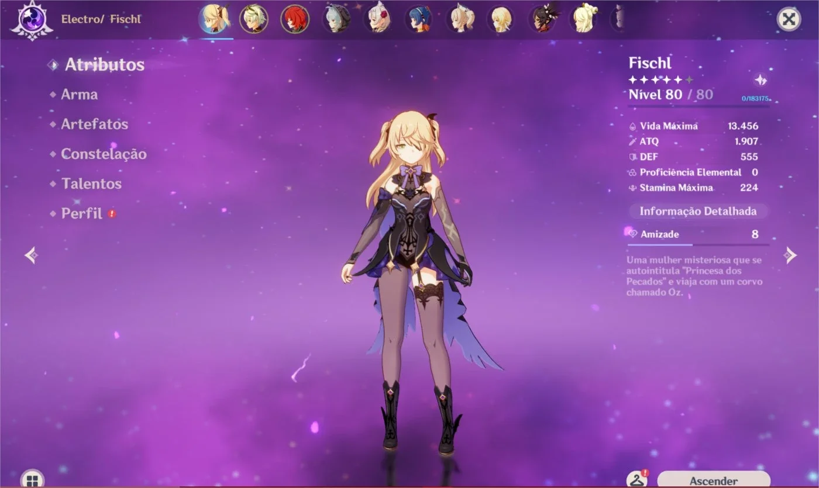Click the Amizade progress bar

pos(698,245)
